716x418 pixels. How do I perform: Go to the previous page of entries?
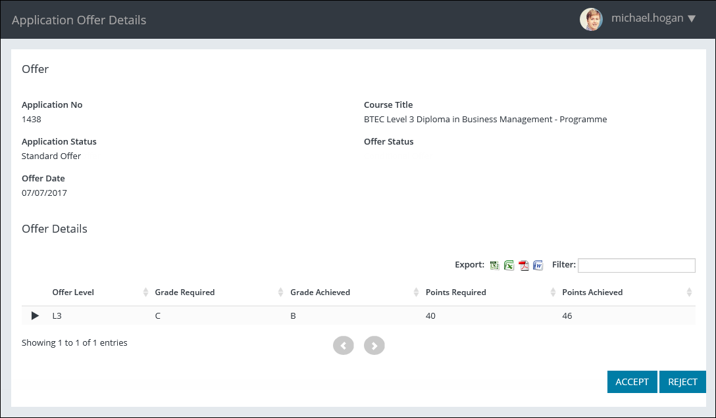344,345
